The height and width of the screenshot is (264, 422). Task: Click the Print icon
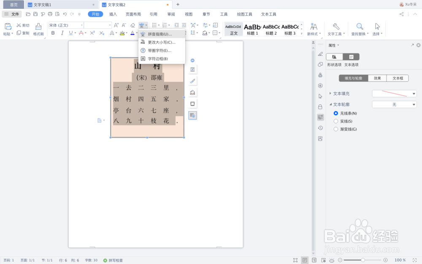pos(50,14)
